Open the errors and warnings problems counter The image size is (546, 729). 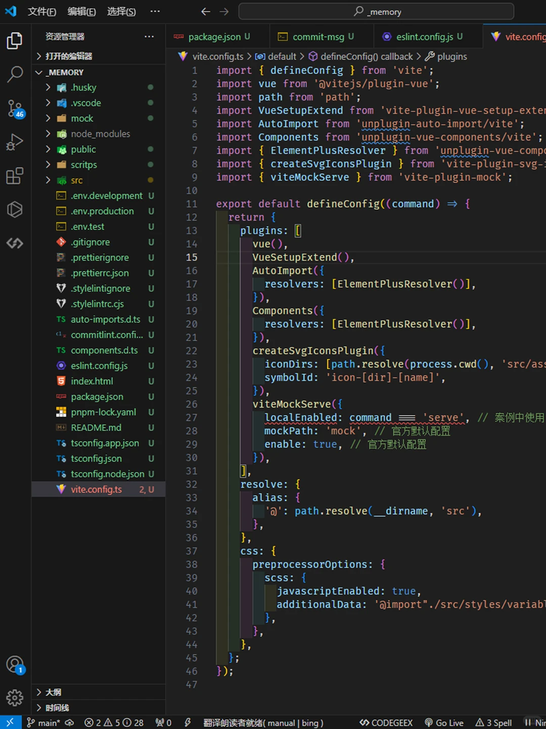(x=114, y=723)
